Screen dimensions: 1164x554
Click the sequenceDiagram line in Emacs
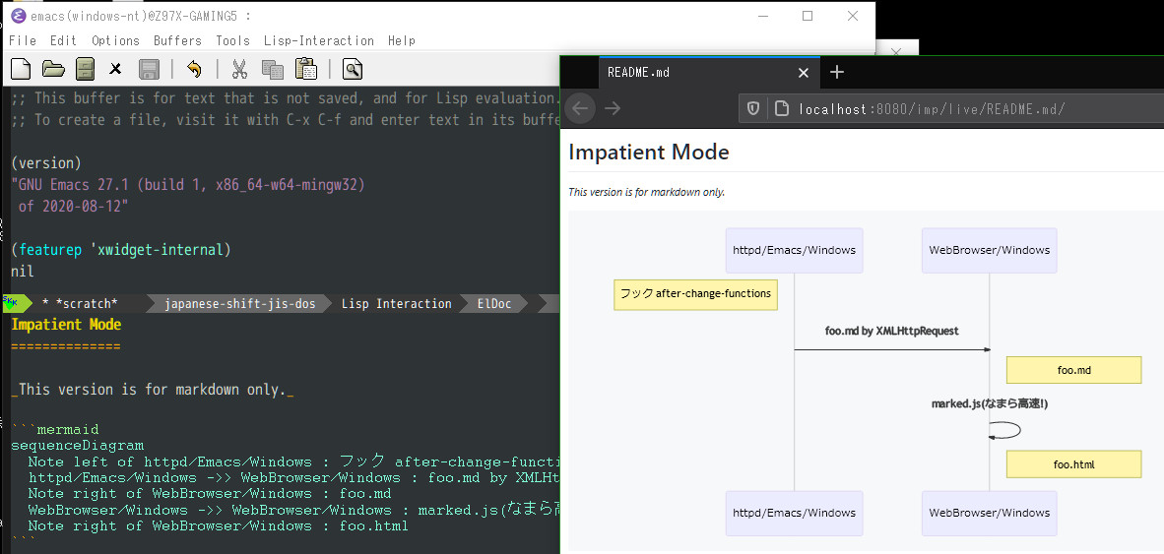tap(77, 446)
